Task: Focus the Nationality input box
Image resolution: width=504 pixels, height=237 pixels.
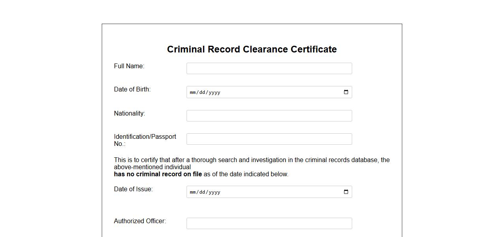Action: 269,116
